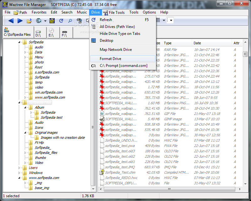This screenshot has width=251, height=201.
Task: Click the file tools hammer toolbar icon
Action: click(79, 21)
